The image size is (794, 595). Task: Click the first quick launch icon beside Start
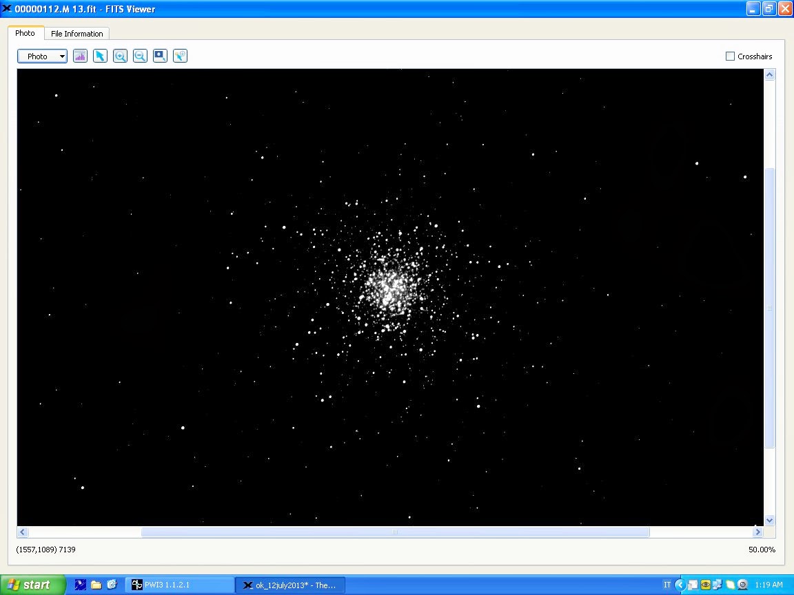[x=81, y=585]
